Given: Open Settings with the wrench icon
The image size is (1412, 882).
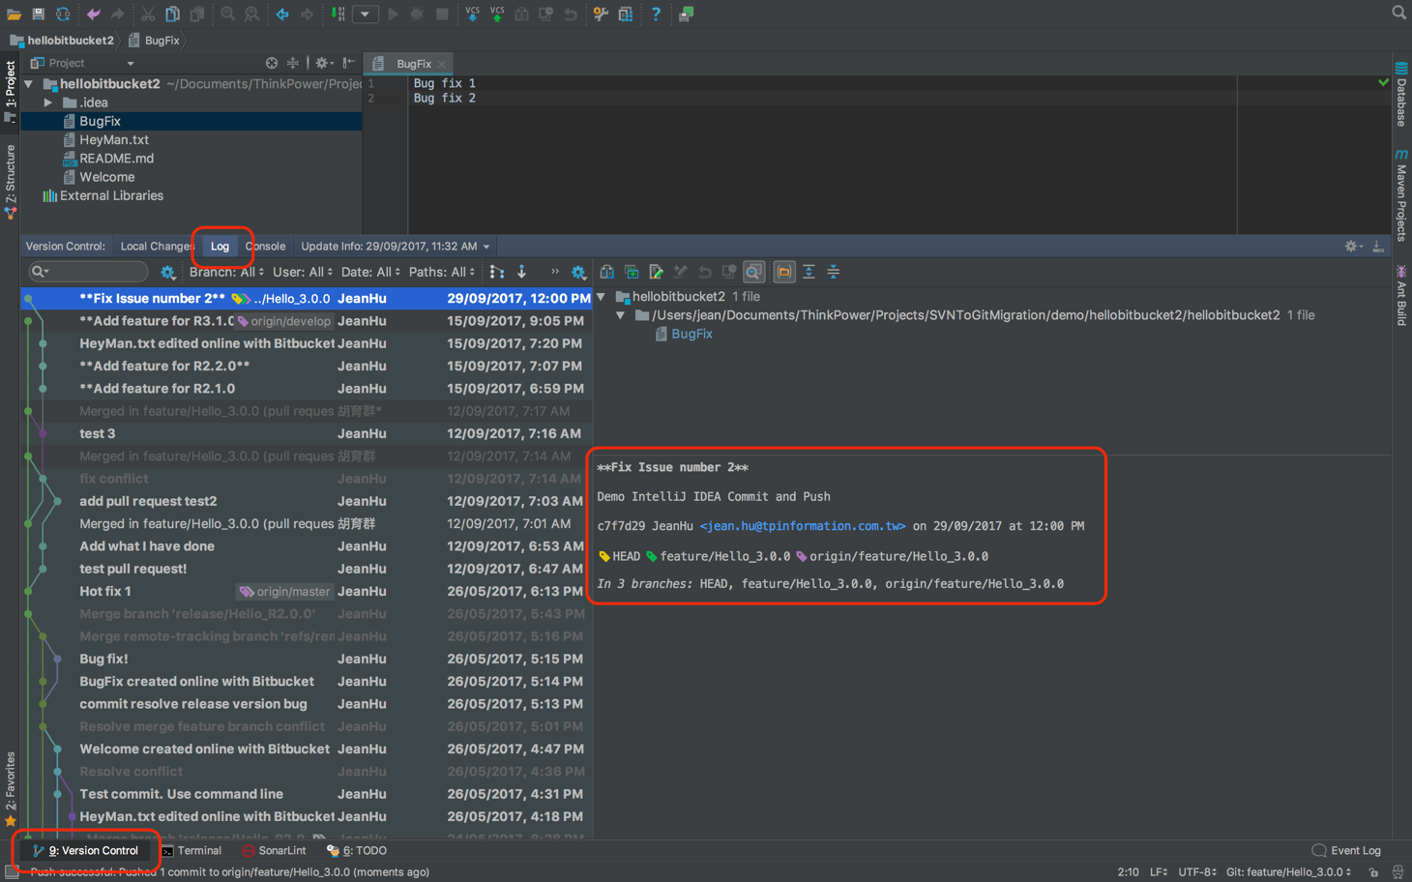Looking at the screenshot, I should [601, 14].
